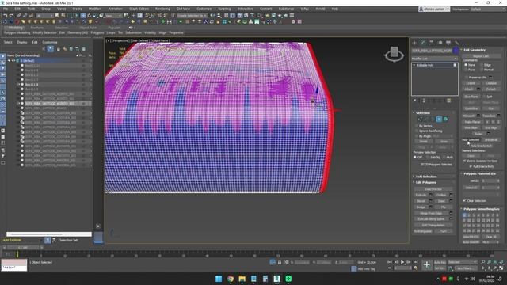Select SubObj preview selection radio button

(x=428, y=158)
